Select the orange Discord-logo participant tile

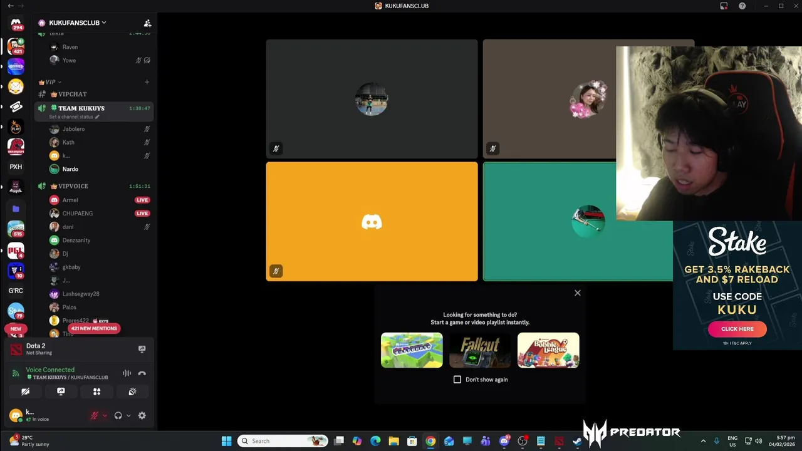tap(372, 222)
